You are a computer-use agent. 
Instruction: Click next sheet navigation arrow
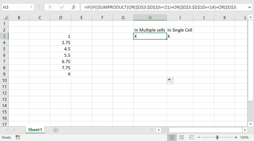(14, 130)
